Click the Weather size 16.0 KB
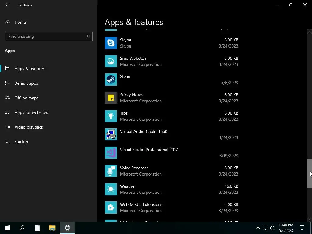The height and width of the screenshot is (234, 312). pos(232,186)
